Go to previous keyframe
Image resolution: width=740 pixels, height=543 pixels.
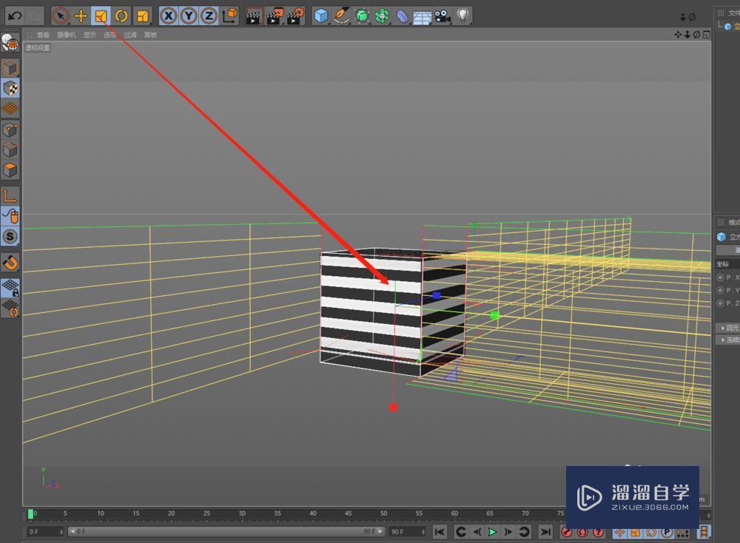click(x=461, y=532)
